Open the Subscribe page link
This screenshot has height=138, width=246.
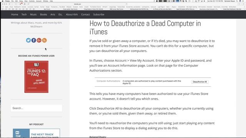click(99, 15)
